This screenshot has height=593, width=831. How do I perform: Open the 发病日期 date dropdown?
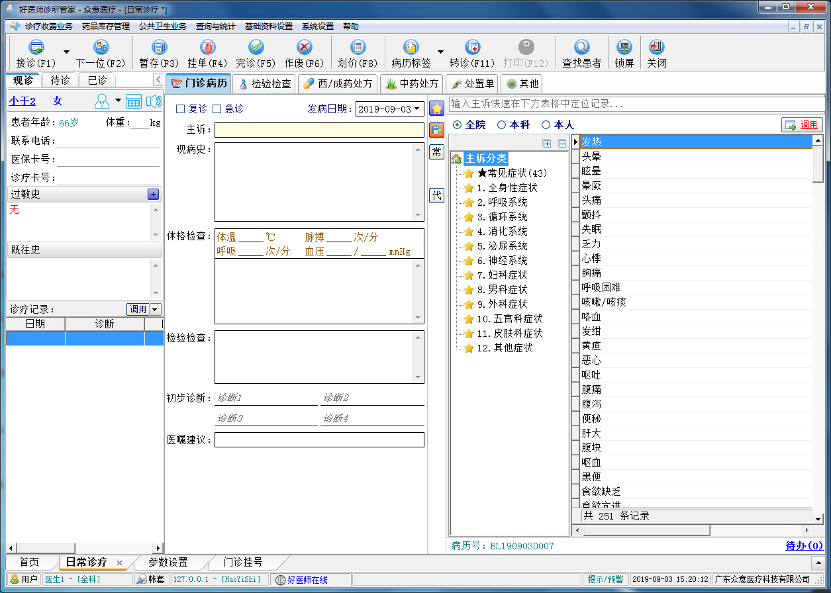(417, 109)
